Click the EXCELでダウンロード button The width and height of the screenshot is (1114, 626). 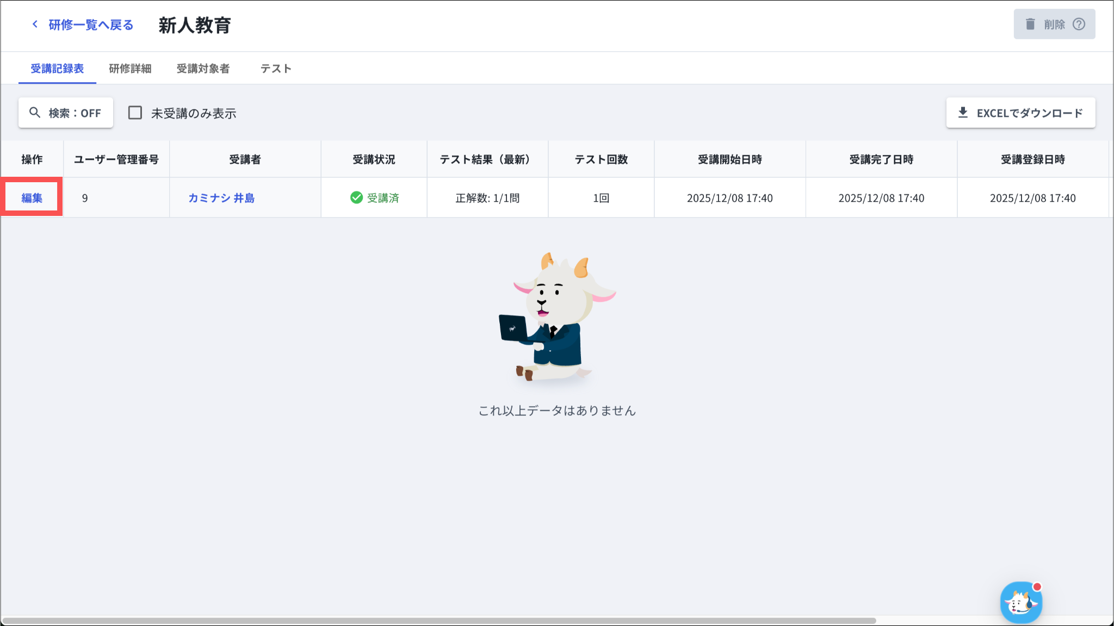click(x=1020, y=113)
